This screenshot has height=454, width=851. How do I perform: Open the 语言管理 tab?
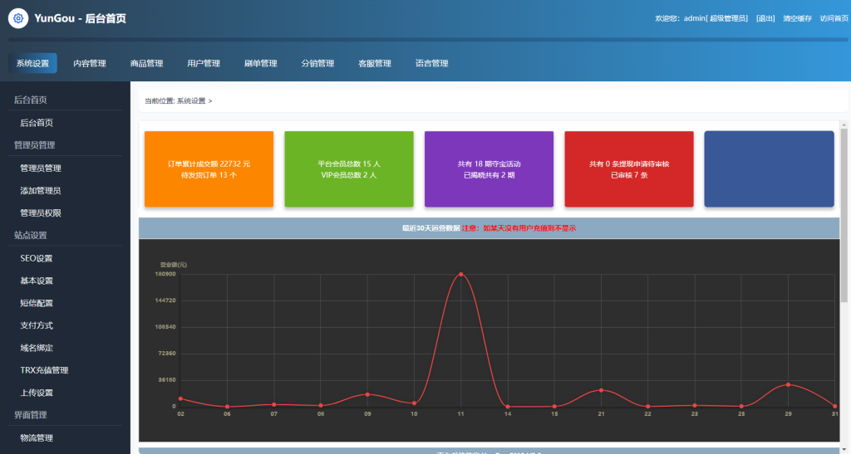tap(431, 63)
